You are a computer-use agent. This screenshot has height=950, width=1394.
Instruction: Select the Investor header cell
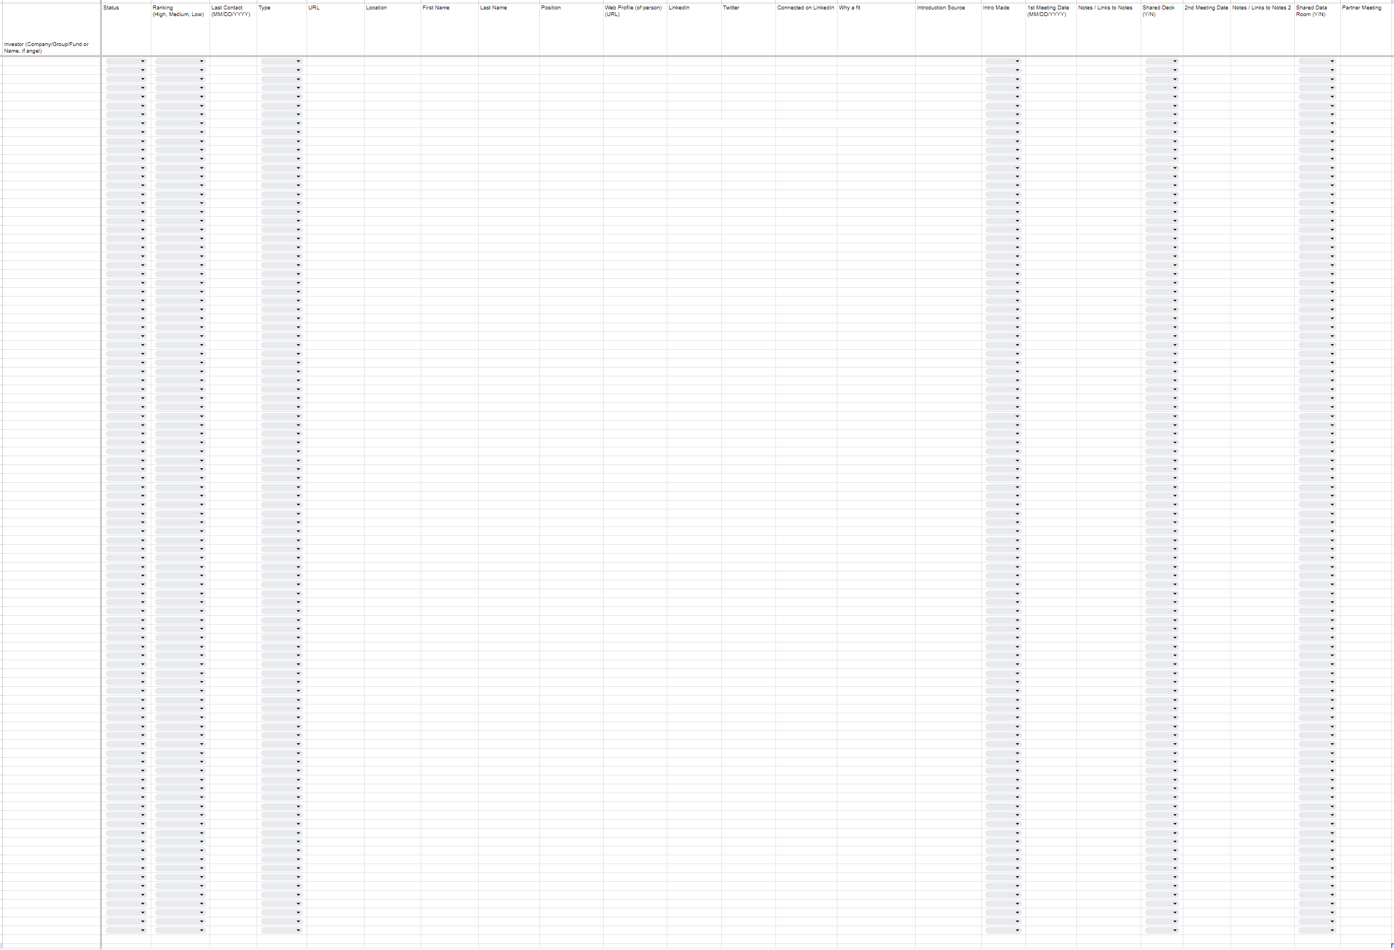tap(50, 30)
